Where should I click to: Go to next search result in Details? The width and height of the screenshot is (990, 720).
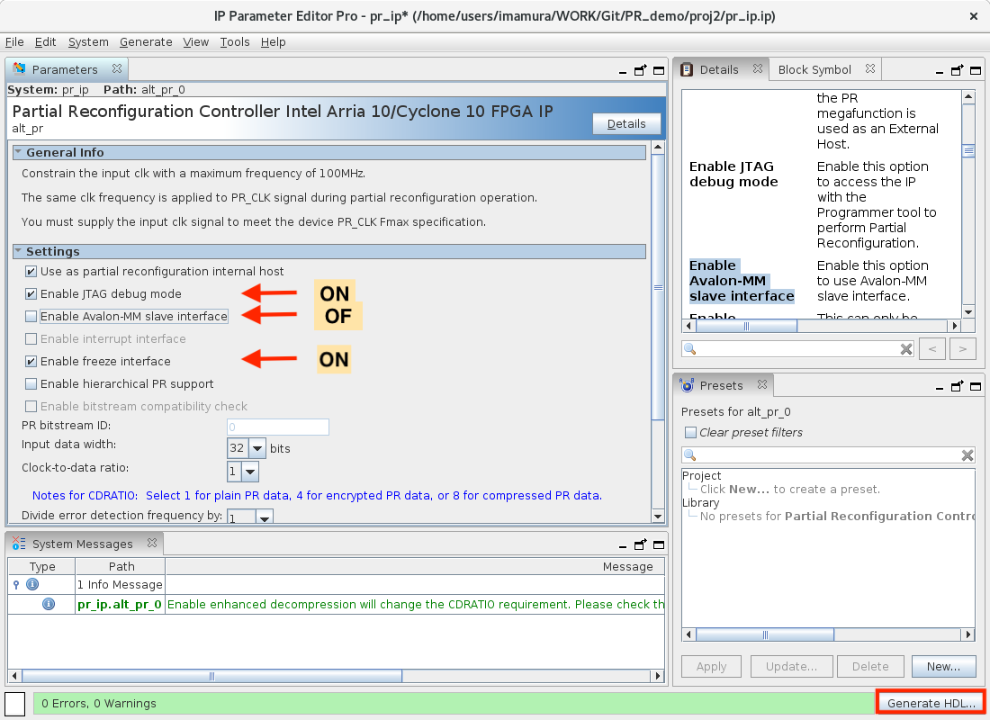(x=962, y=348)
